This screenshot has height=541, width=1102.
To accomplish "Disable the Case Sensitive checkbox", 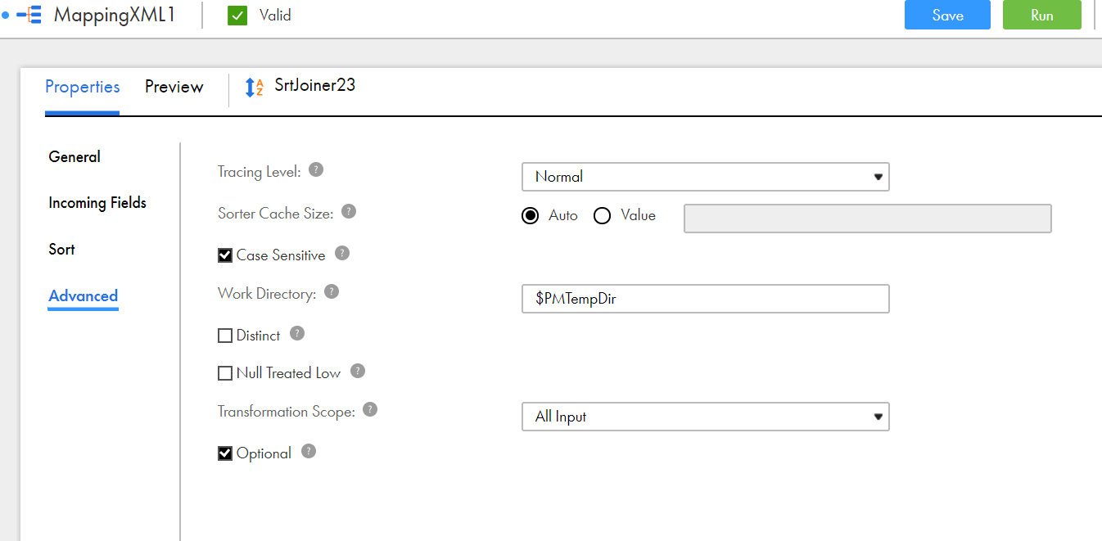I will point(225,255).
